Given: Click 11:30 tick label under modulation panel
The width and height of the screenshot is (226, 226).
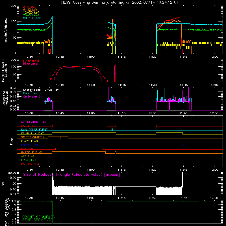Looking at the screenshot, I should (152, 113).
